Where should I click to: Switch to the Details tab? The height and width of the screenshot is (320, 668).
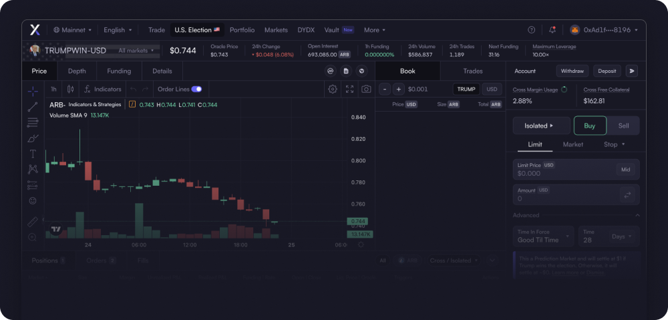(162, 71)
